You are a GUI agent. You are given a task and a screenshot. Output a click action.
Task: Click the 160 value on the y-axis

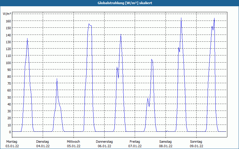click(x=8, y=21)
